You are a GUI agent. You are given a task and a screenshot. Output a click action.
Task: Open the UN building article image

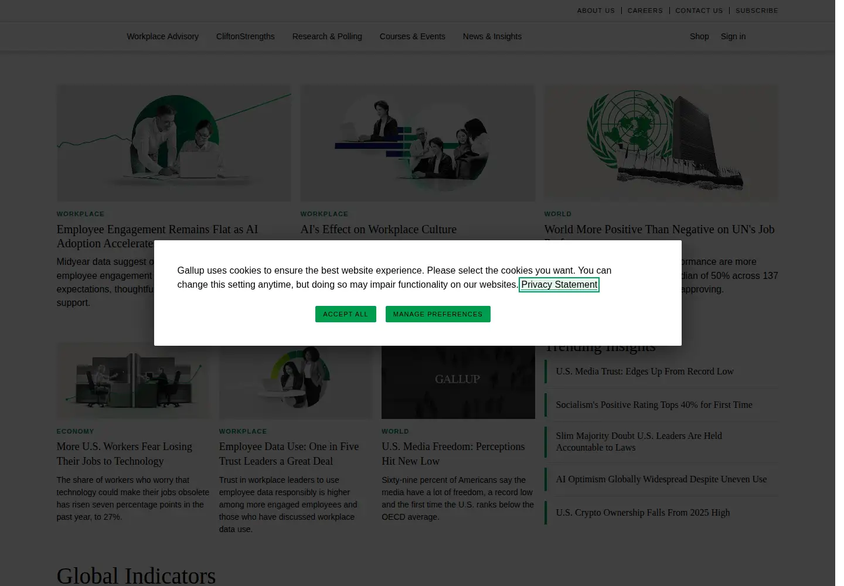[661, 143]
